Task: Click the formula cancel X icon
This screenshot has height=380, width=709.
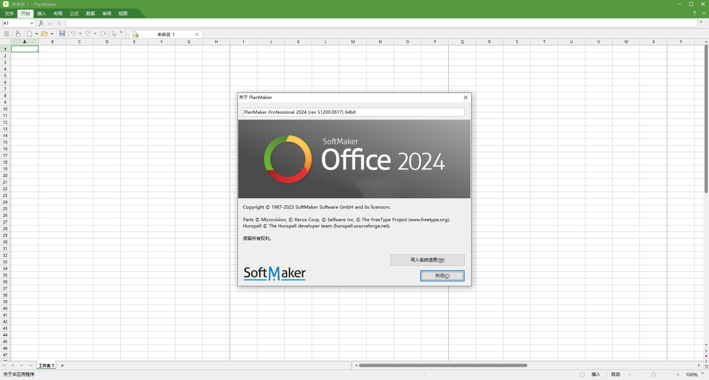Action: pyautogui.click(x=59, y=23)
